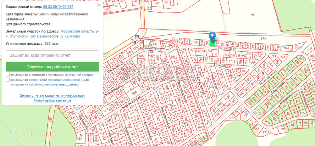The width and height of the screenshot is (315, 146).
Task: Click the 'Центральная ул.' street label
Action: [165, 118]
